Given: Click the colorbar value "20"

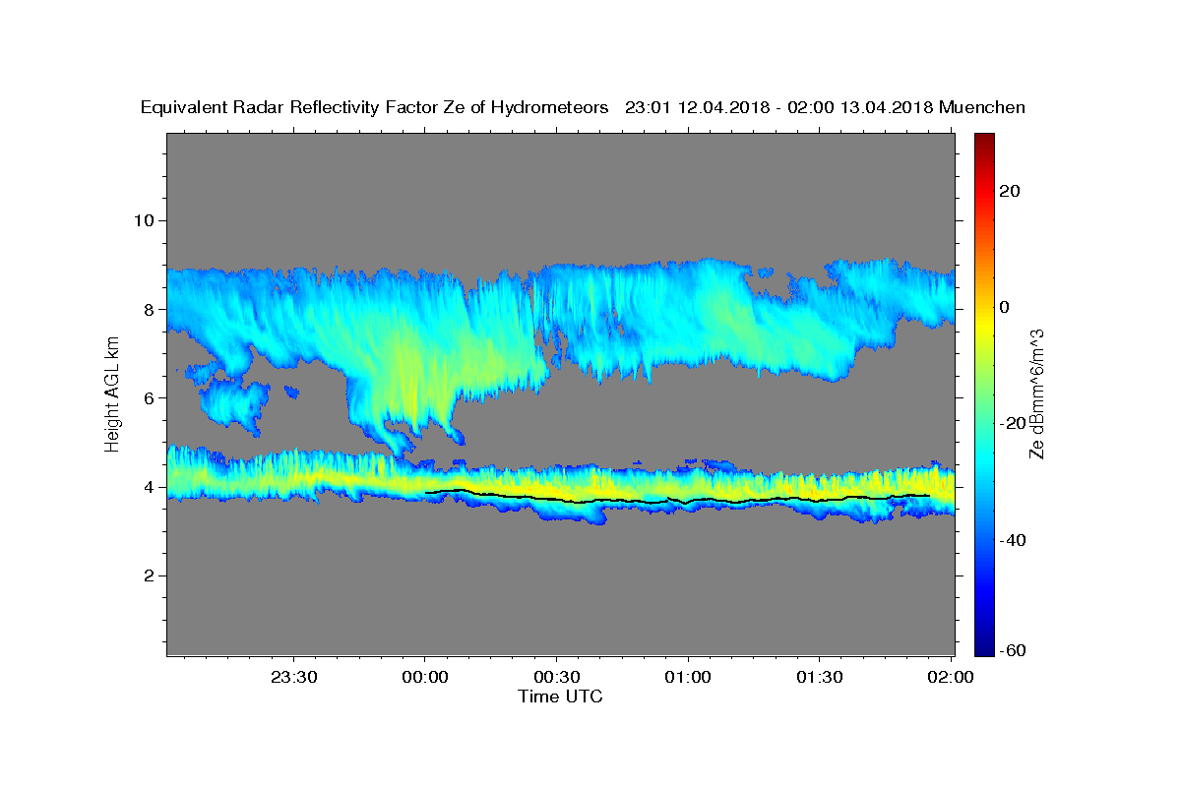Looking at the screenshot, I should (x=1009, y=191).
